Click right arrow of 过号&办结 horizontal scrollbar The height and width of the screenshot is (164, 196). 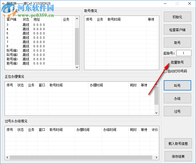click(156, 157)
